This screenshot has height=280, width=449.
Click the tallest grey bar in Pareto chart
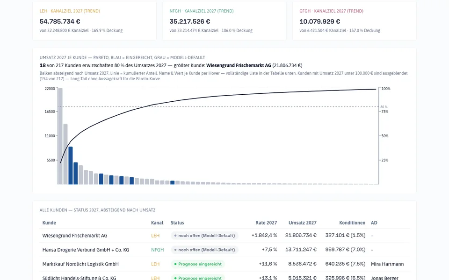[60, 136]
